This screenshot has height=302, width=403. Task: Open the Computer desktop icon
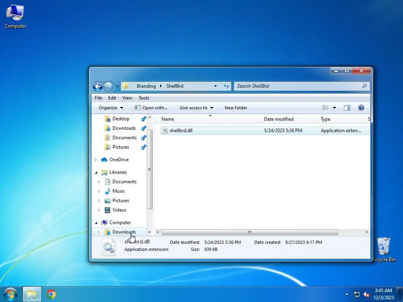coord(15,16)
